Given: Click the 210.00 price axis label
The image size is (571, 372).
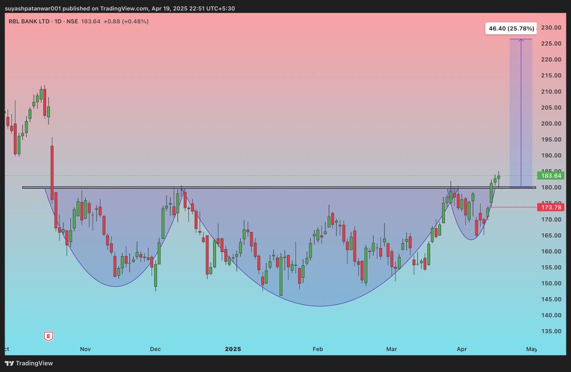Looking at the screenshot, I should tap(551, 91).
